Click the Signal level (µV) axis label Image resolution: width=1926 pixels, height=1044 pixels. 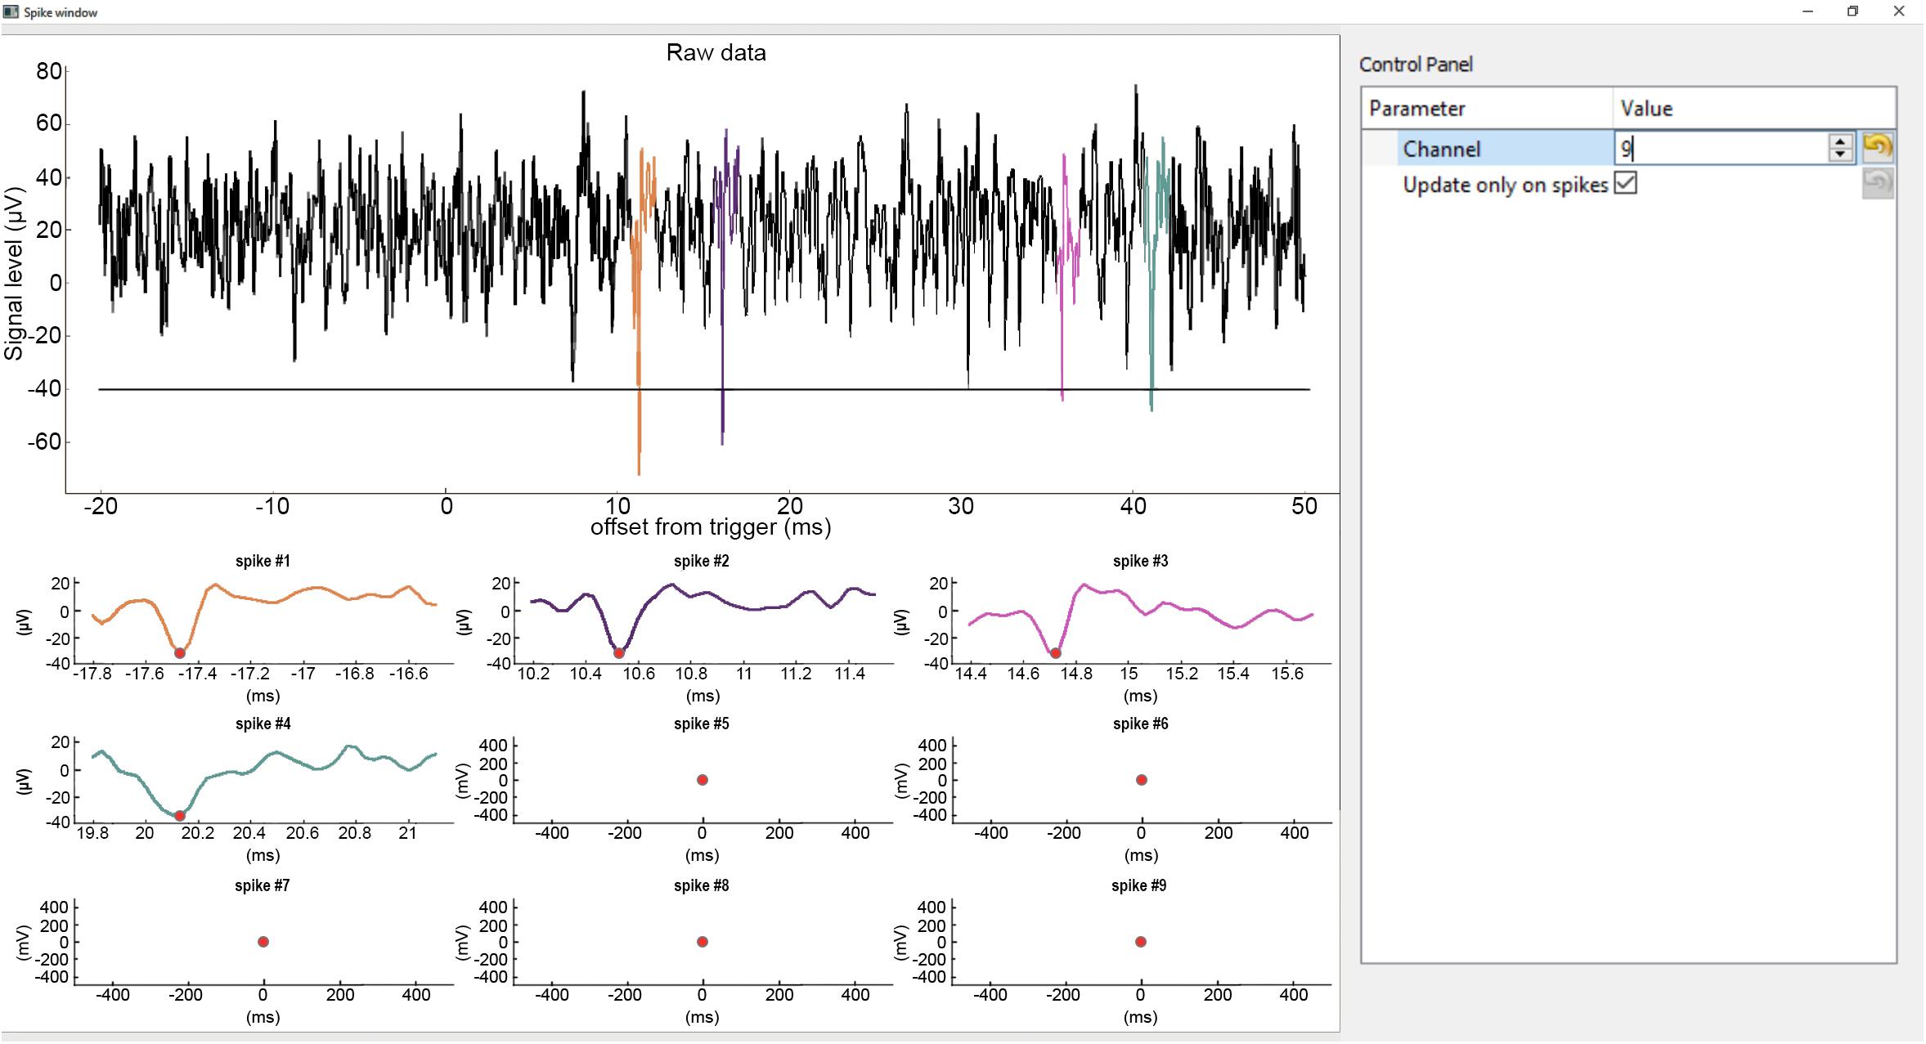[14, 274]
